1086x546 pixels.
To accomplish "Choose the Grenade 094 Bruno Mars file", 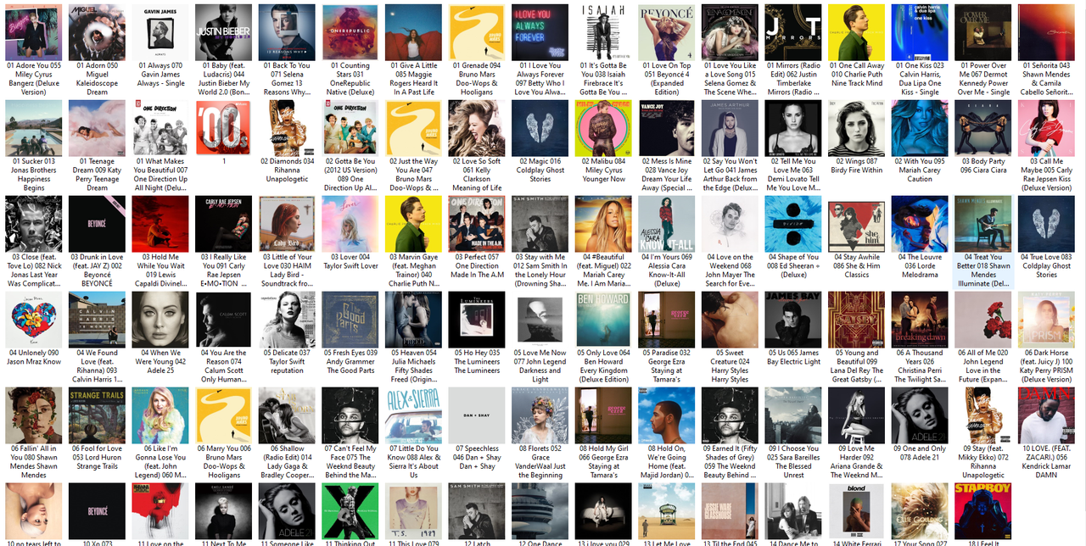I will coord(477,51).
